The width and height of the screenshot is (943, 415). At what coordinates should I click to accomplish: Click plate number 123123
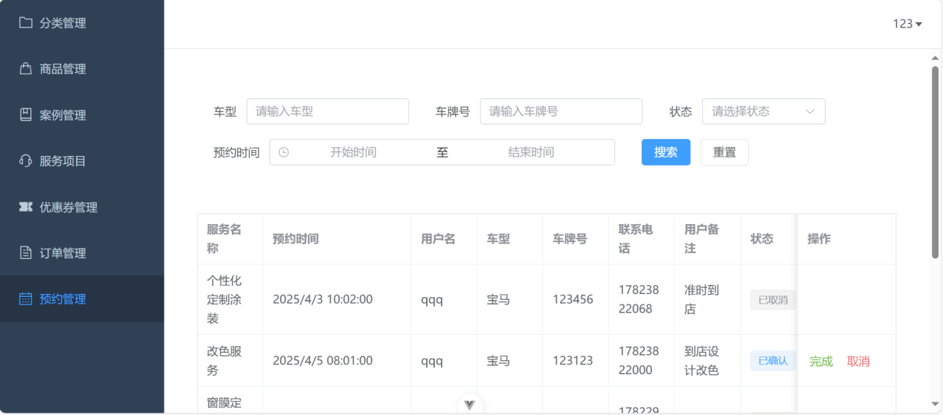click(573, 361)
